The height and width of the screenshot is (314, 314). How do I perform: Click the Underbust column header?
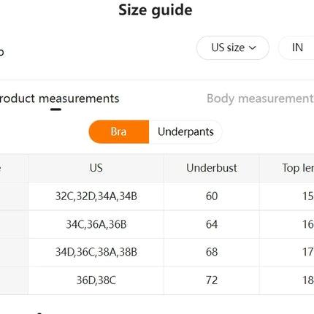[x=212, y=168]
